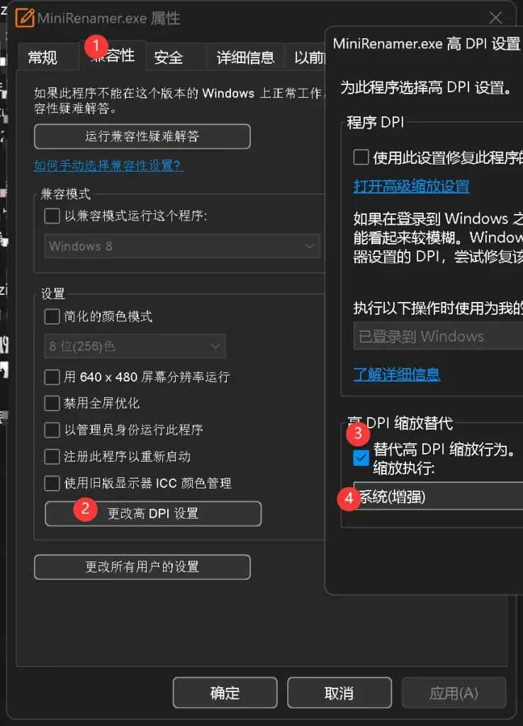
Task: Click 更改所有用户的设置 button
Action: (142, 566)
